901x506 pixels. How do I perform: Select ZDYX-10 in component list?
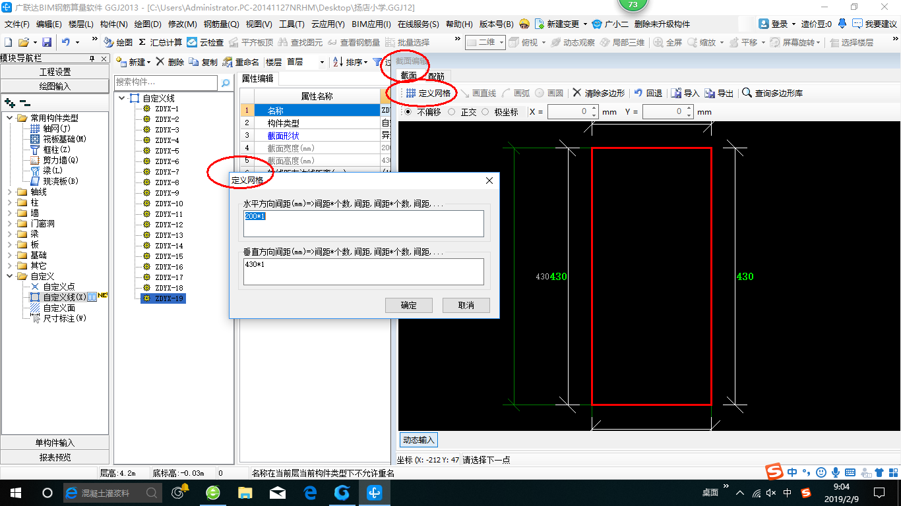tap(169, 204)
